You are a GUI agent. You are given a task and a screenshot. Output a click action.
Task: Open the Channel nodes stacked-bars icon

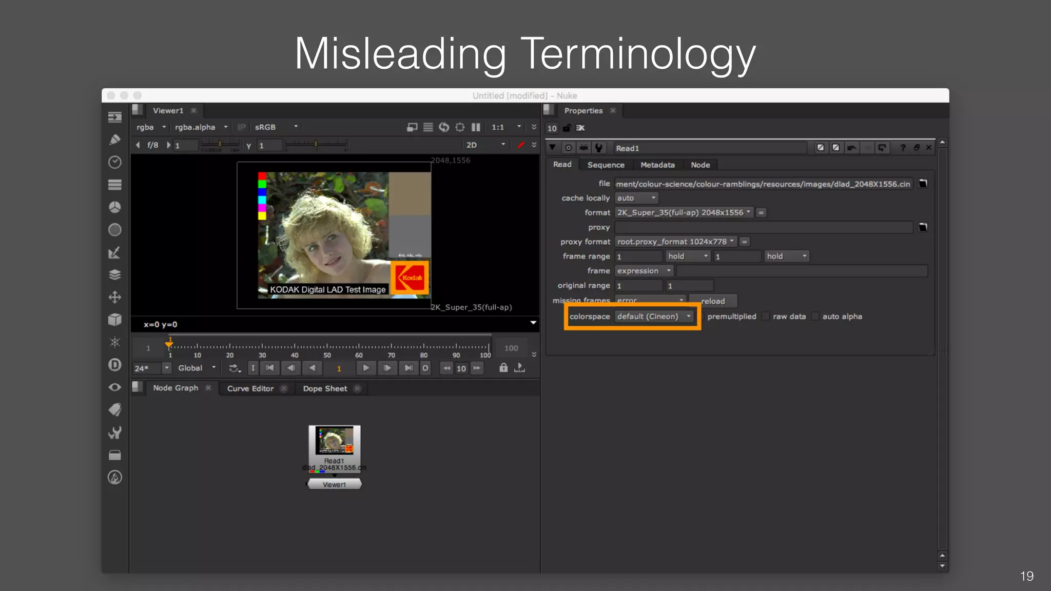click(x=115, y=185)
